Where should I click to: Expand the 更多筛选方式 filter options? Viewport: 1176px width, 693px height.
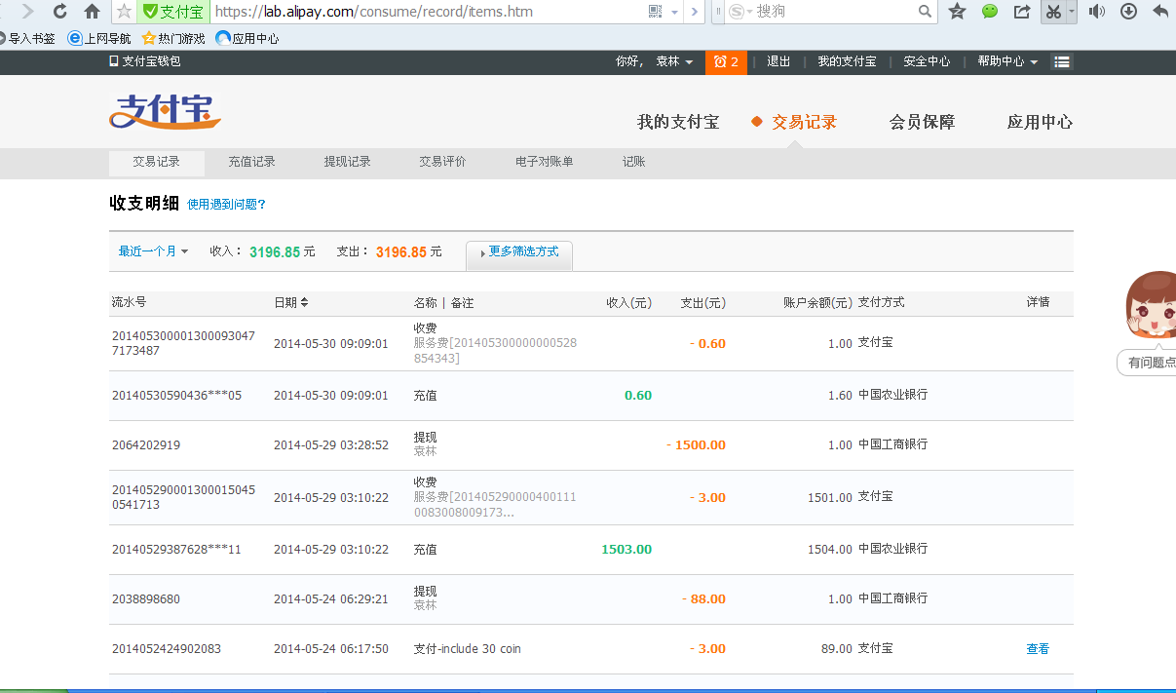pos(519,252)
